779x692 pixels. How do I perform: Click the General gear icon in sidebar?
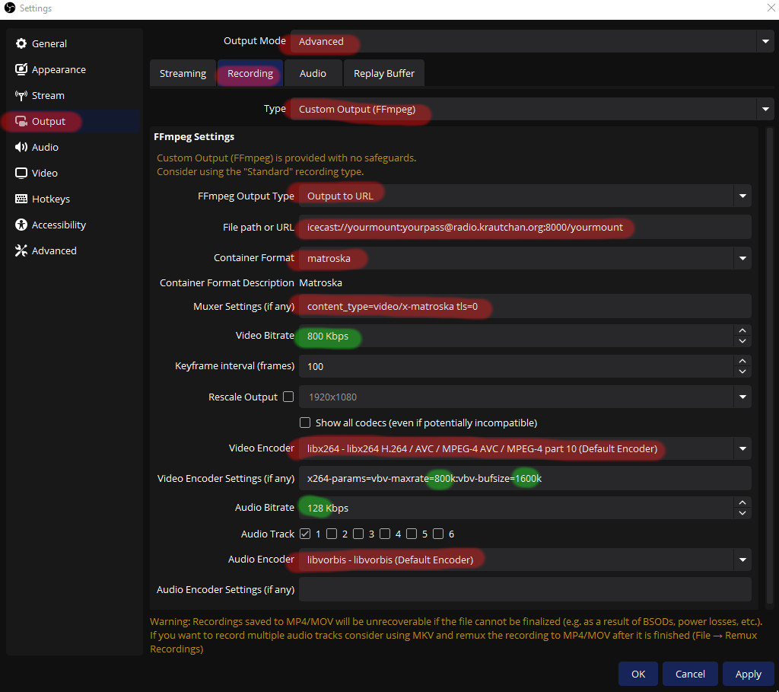click(21, 43)
